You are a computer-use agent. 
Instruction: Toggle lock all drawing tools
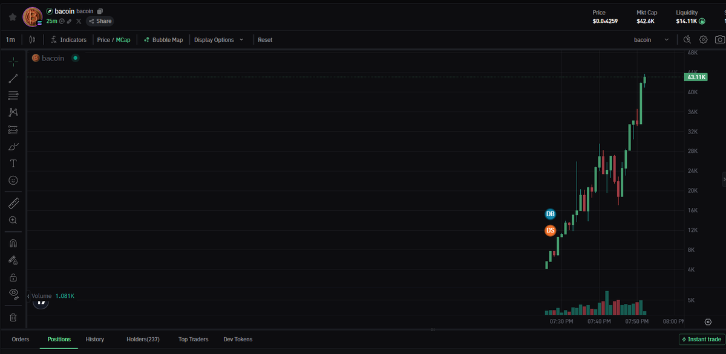coord(13,277)
